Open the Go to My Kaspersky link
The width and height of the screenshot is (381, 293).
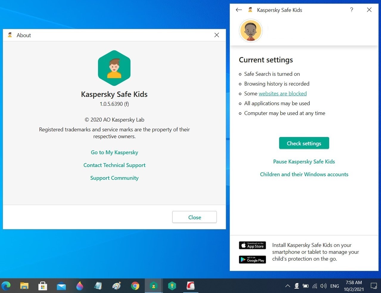(114, 152)
